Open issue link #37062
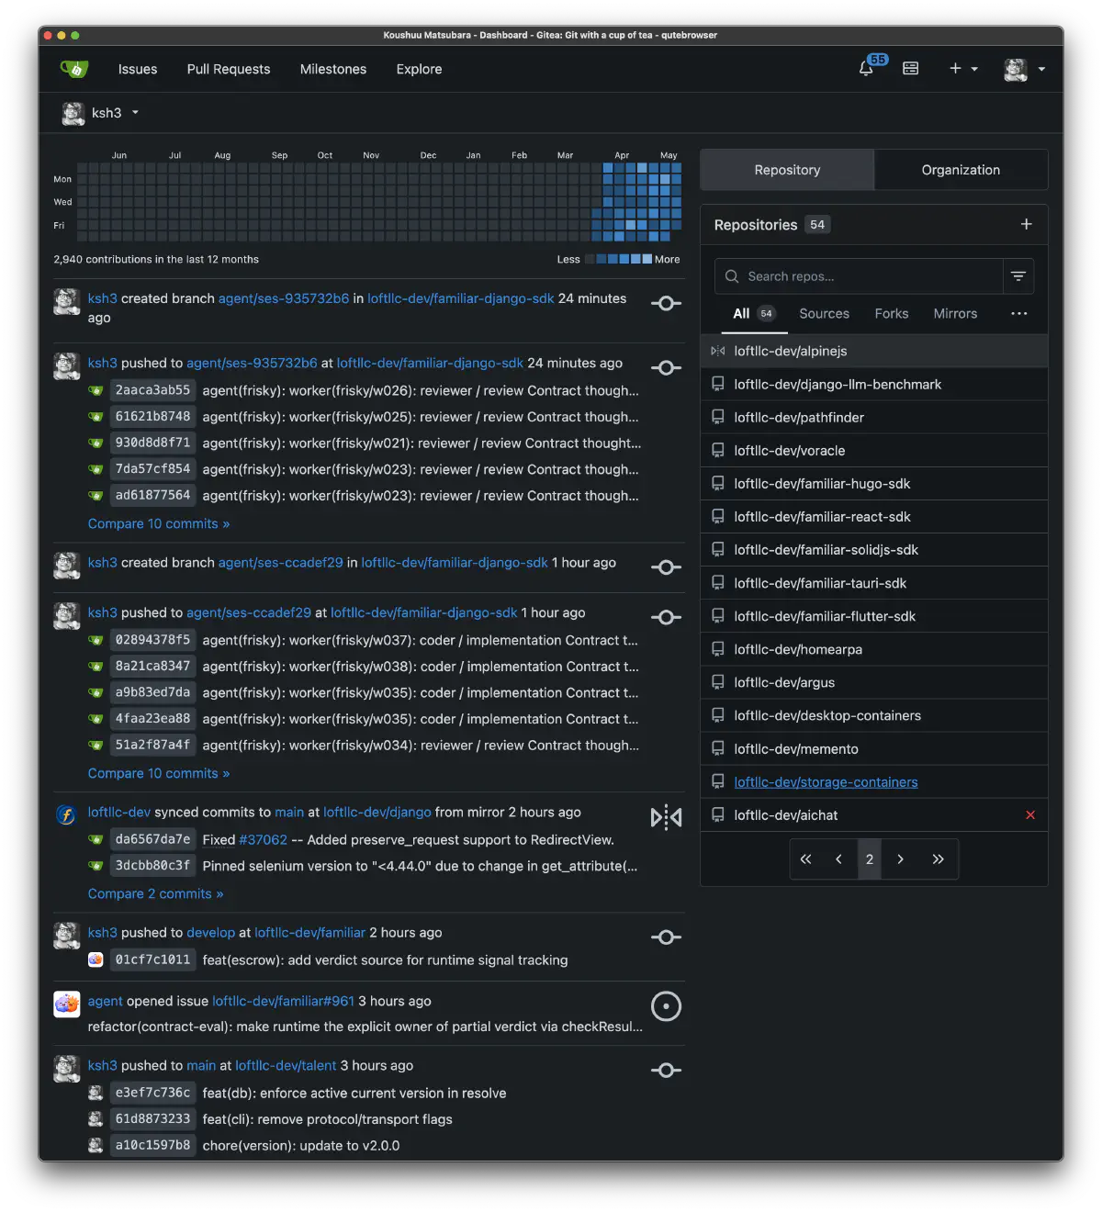 pos(263,840)
